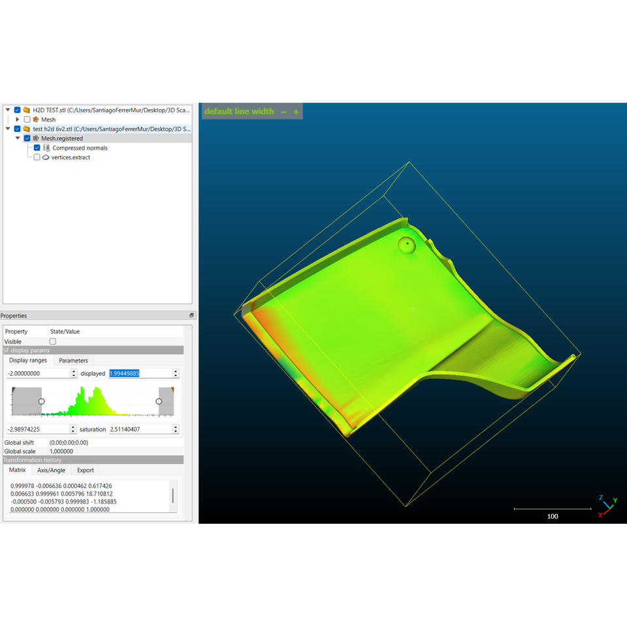
Task: Click the right histogram range handle circle
Action: 159,401
